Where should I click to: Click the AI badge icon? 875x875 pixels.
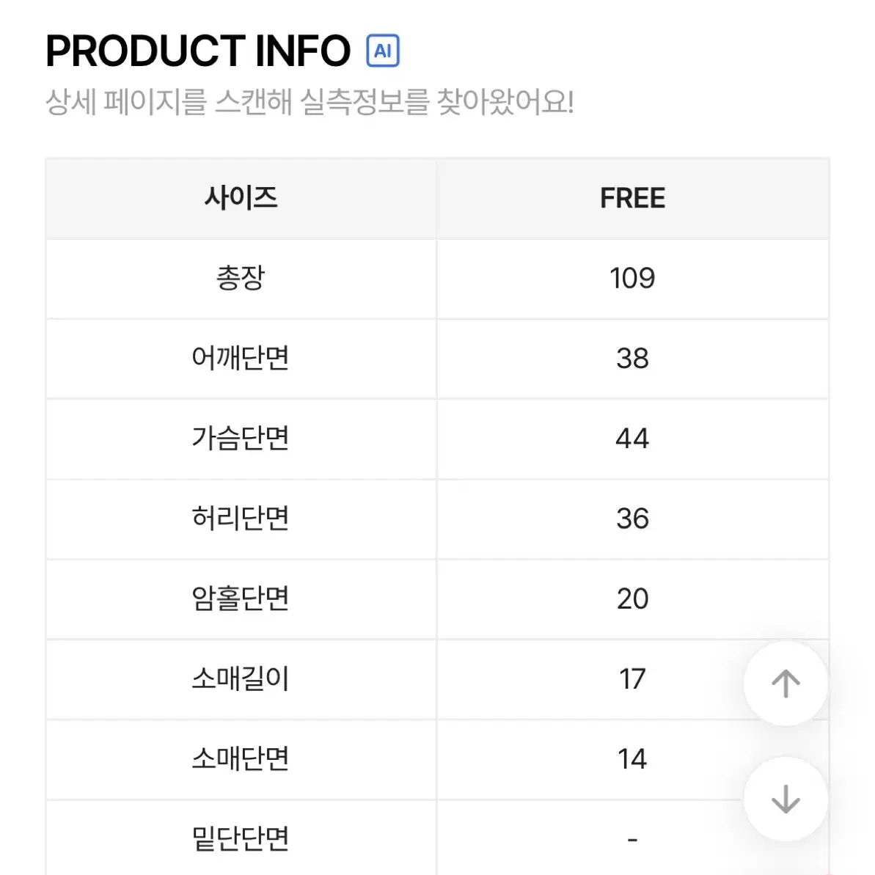383,51
